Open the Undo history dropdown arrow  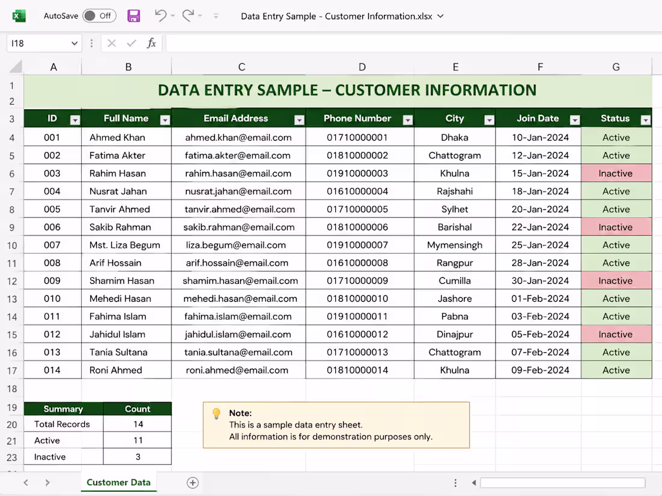(x=173, y=16)
